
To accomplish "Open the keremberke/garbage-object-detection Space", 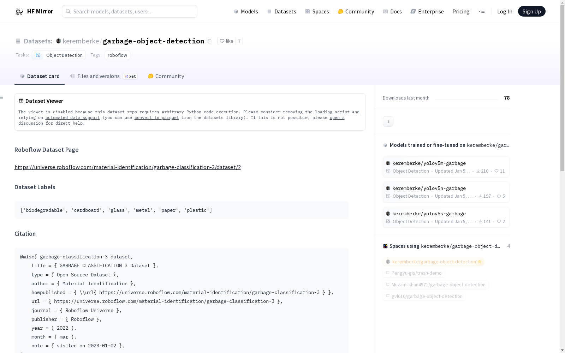I will 434,262.
